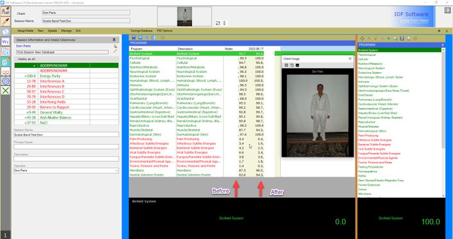Click the grid view icon above PROGRAMS table

(141, 37)
